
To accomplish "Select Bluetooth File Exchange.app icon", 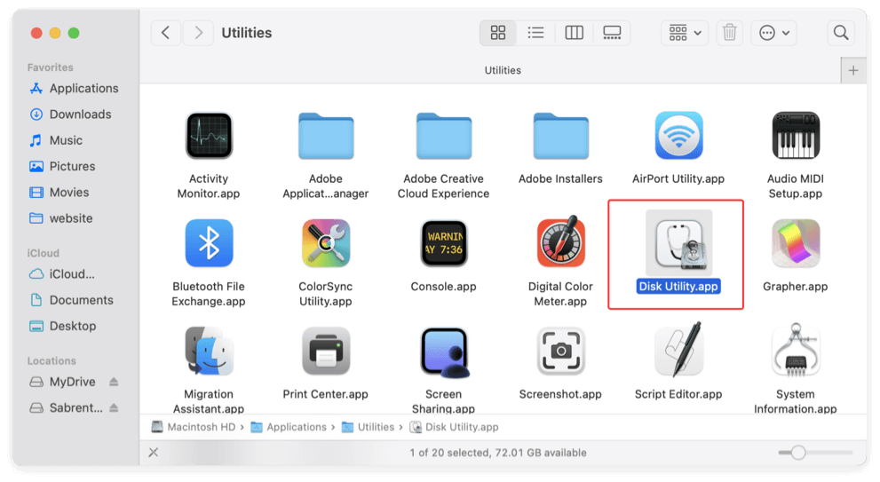I will 209,243.
